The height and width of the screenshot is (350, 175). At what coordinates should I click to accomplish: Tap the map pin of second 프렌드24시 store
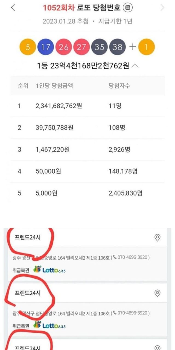(x=157, y=293)
